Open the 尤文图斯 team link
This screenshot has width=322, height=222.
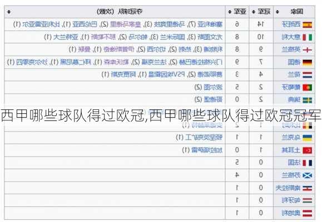point(210,37)
